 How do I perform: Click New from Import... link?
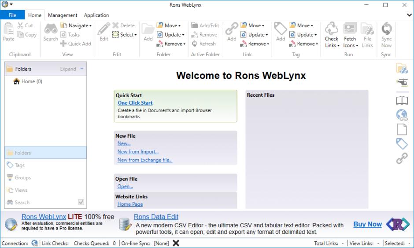coord(138,152)
